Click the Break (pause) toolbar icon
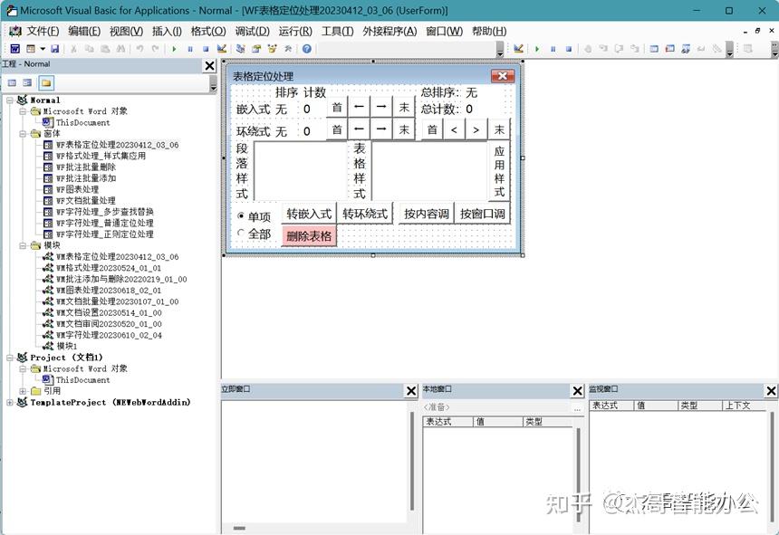 click(x=190, y=47)
